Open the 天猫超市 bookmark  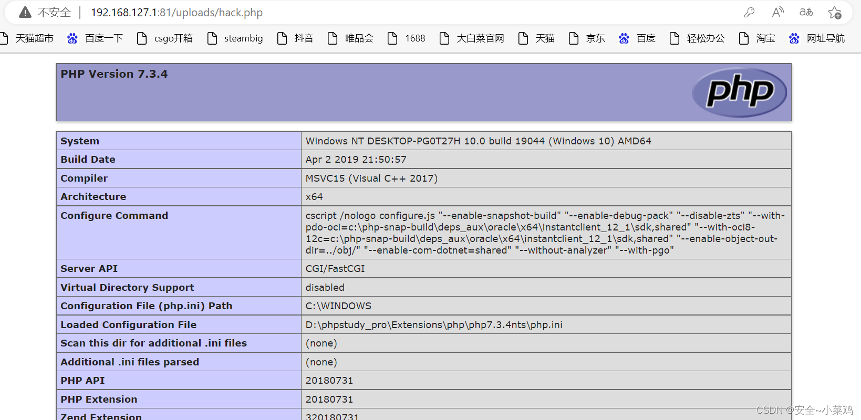(34, 38)
